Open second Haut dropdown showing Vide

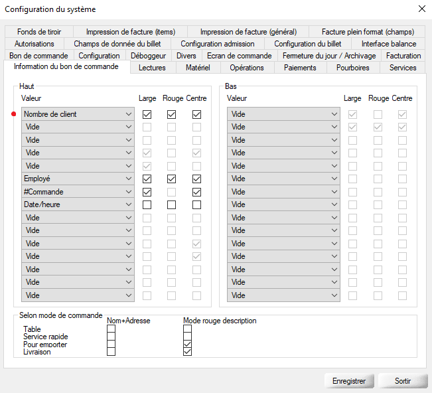point(78,127)
